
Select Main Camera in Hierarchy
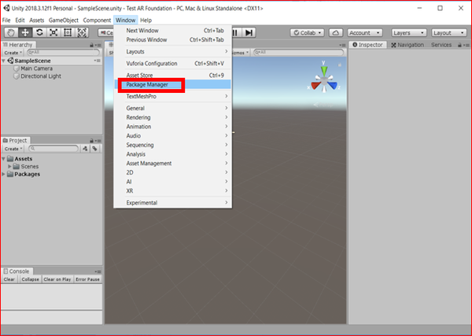pyautogui.click(x=36, y=68)
